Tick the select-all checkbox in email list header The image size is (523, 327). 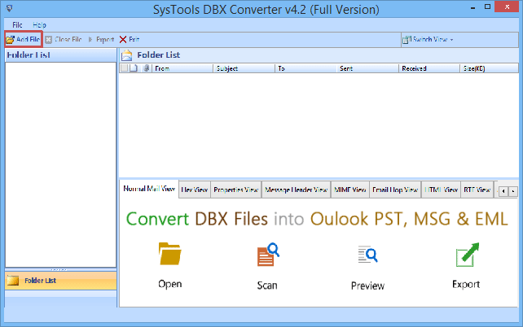click(124, 68)
